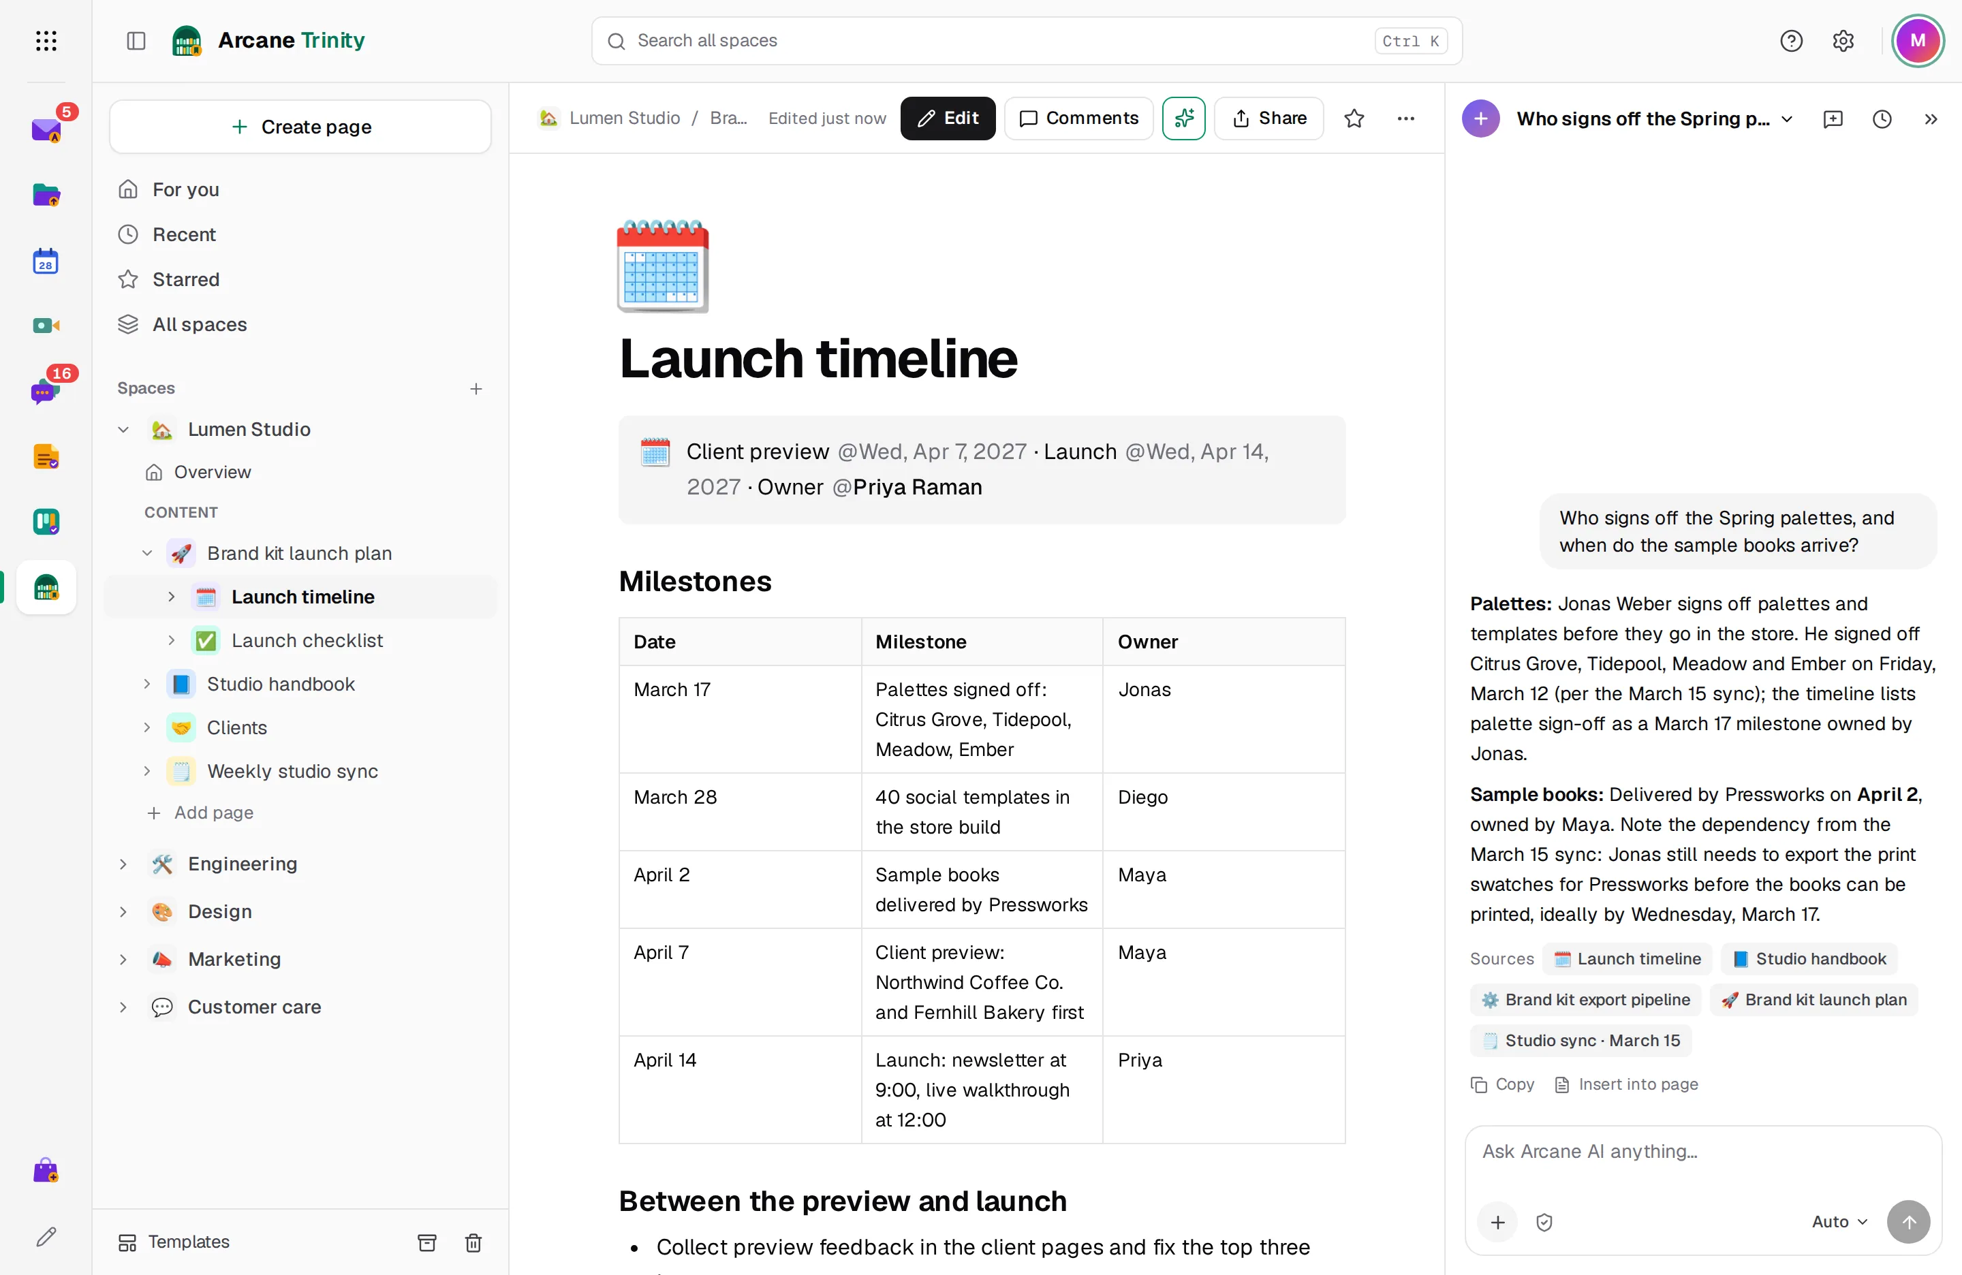Start a new AI chat with plus icon
1962x1275 pixels.
[1480, 119]
